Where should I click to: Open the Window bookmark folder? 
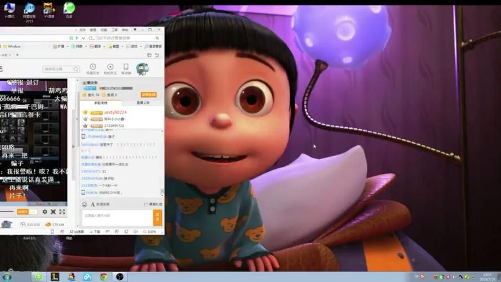[x=12, y=46]
